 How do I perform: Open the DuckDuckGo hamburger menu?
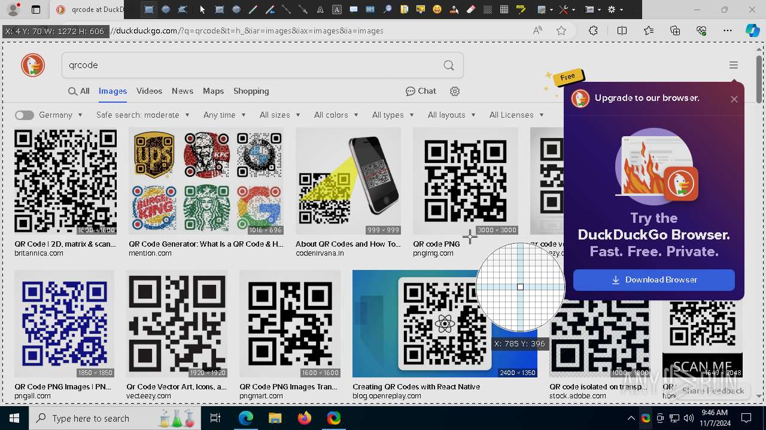[734, 65]
